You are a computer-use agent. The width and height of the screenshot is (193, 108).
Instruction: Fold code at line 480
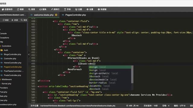[x=36, y=21]
